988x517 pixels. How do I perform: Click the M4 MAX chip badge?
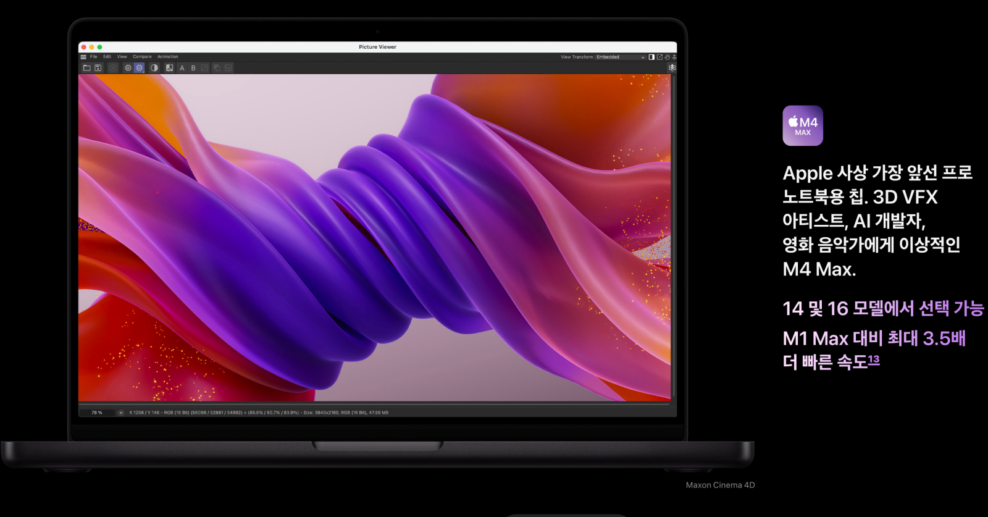[803, 126]
